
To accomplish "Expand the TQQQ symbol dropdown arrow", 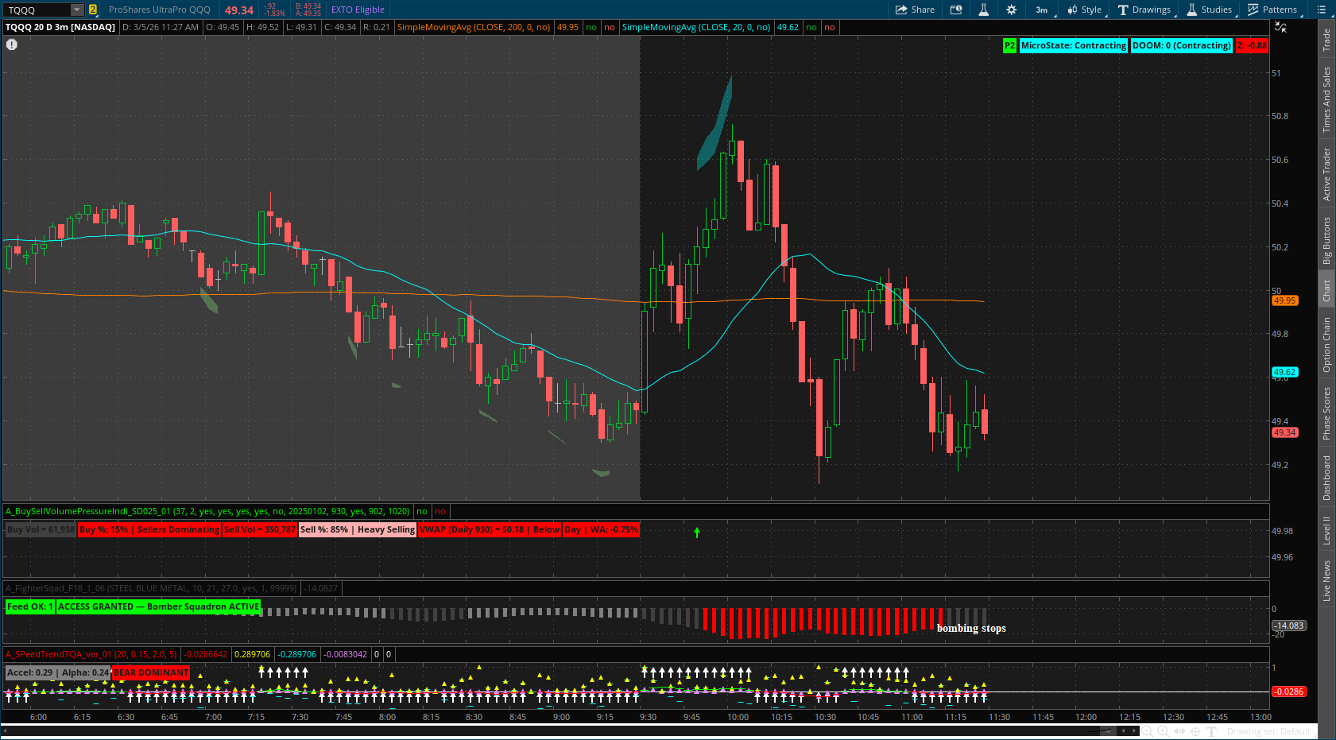I will 77,10.
